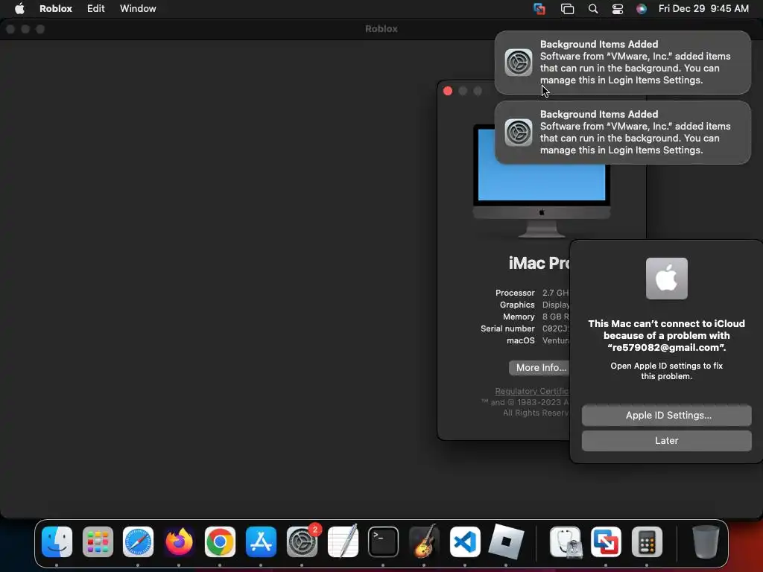Image resolution: width=763 pixels, height=572 pixels.
Task: Click the Roblox window title
Action: (381, 29)
